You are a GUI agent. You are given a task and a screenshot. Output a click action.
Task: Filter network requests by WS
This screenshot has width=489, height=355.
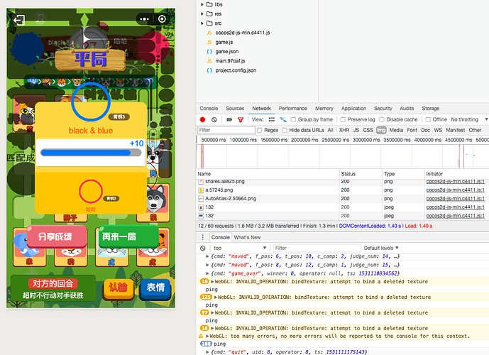[438, 130]
